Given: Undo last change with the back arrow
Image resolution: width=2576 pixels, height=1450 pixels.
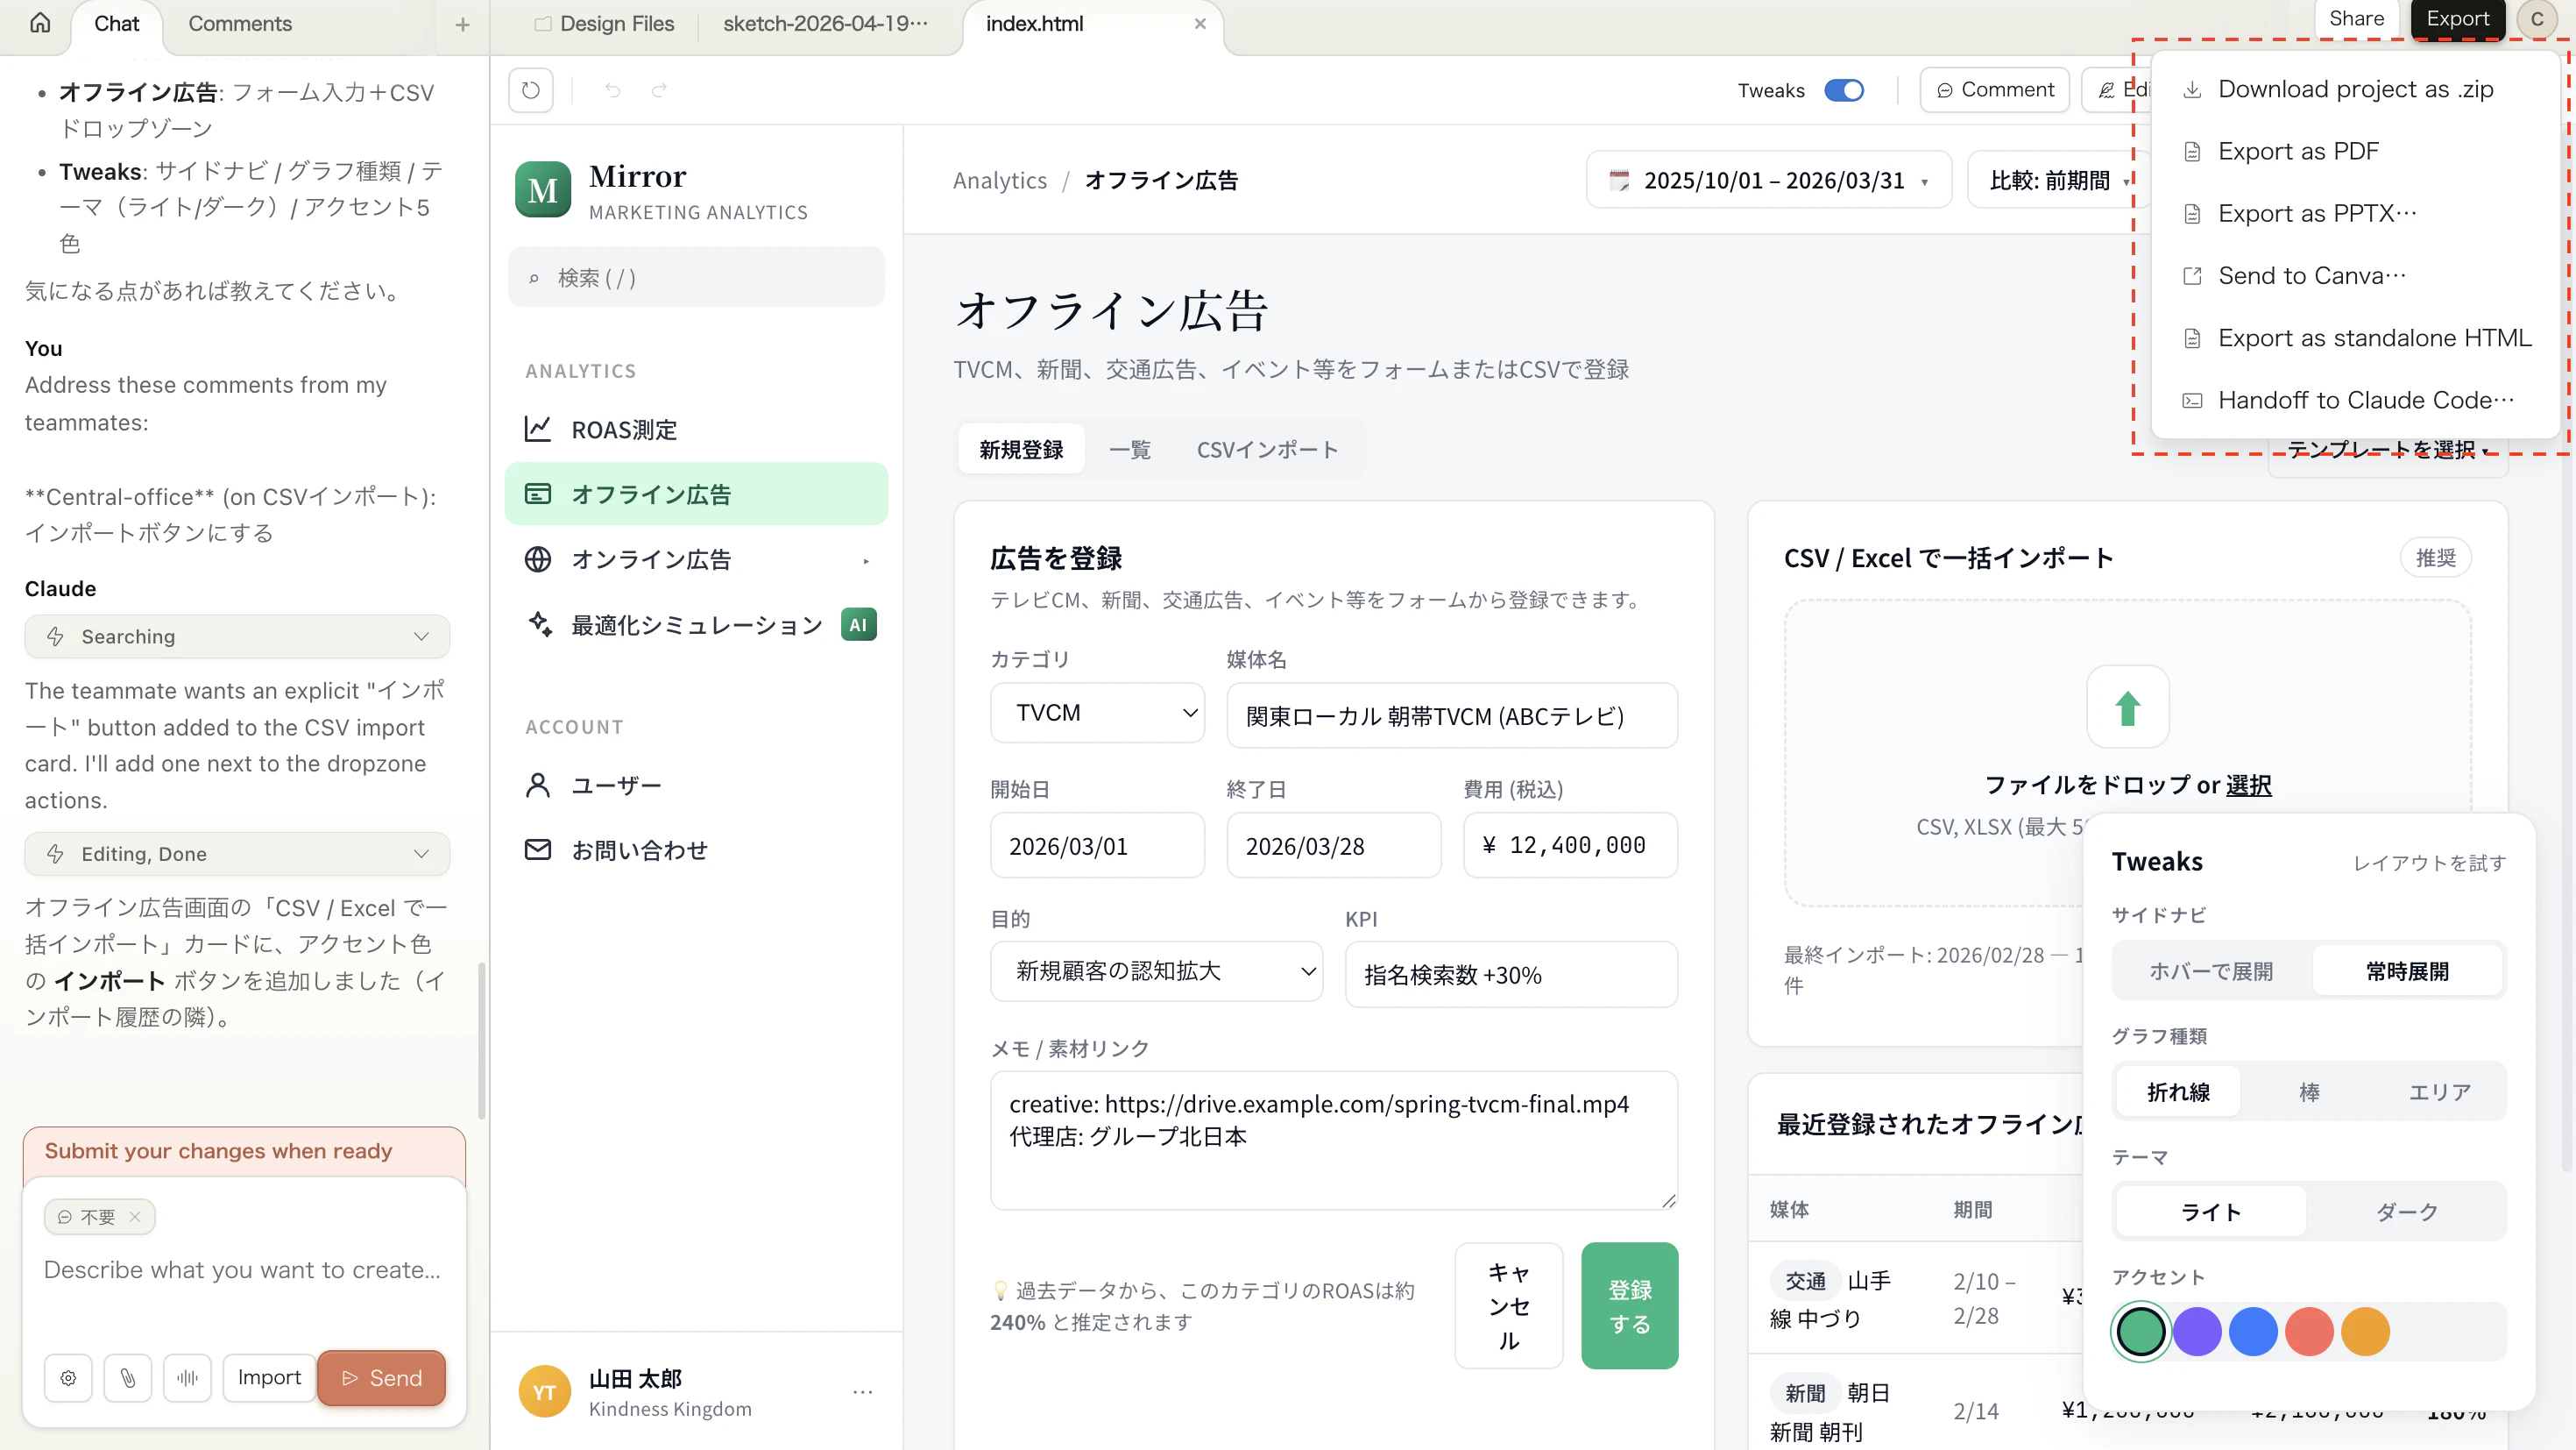Looking at the screenshot, I should click(612, 90).
